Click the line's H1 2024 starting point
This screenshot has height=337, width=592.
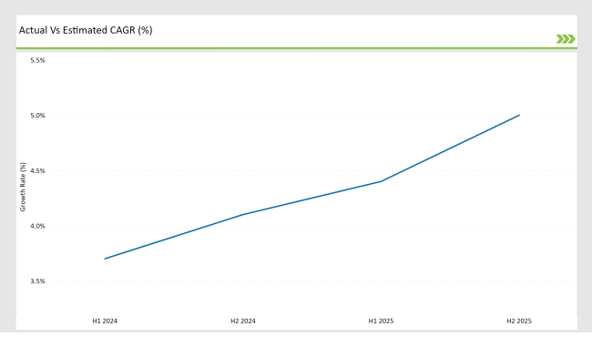click(105, 259)
